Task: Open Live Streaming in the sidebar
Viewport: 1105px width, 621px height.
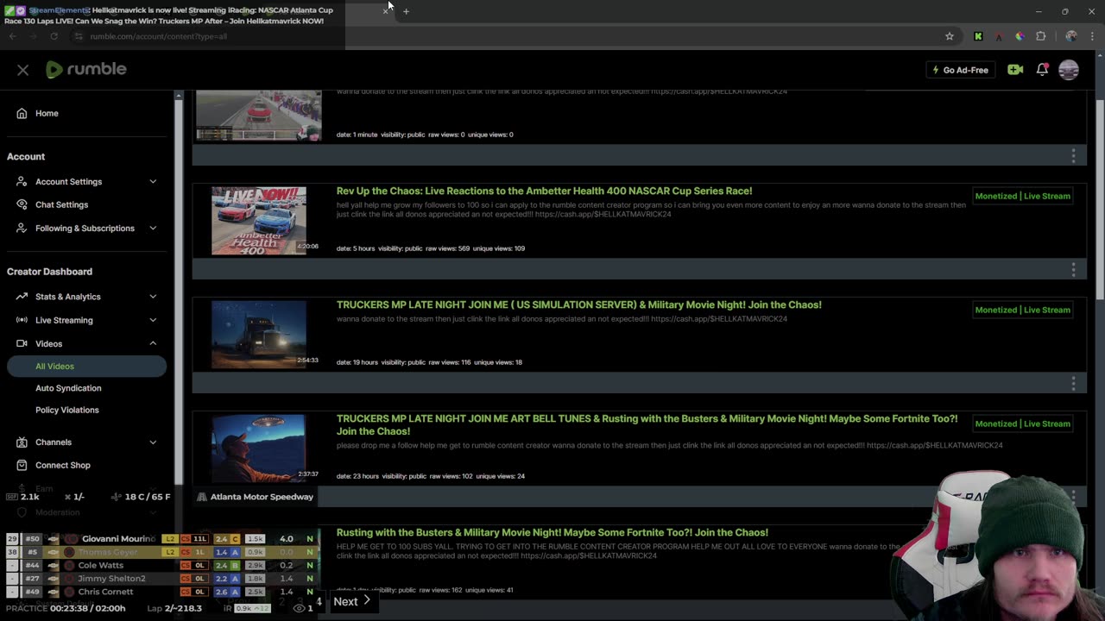Action: (x=64, y=320)
